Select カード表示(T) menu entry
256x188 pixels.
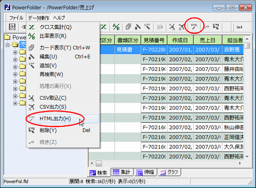pyautogui.click(x=63, y=48)
